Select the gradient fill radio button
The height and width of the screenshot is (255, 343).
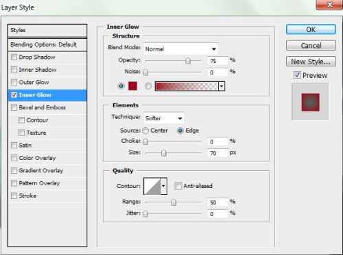point(148,86)
